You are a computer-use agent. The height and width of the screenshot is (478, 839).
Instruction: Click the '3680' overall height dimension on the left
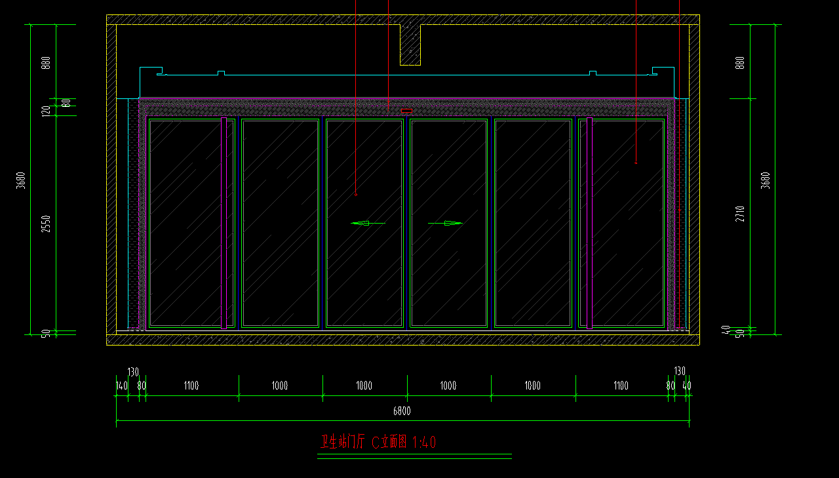[x=21, y=180]
